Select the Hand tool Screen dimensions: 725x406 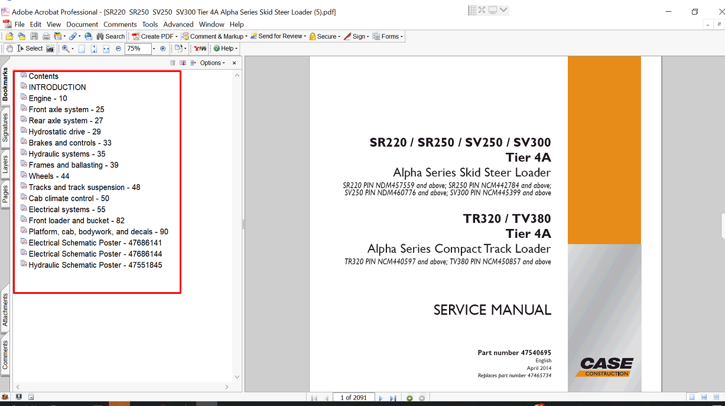9,48
